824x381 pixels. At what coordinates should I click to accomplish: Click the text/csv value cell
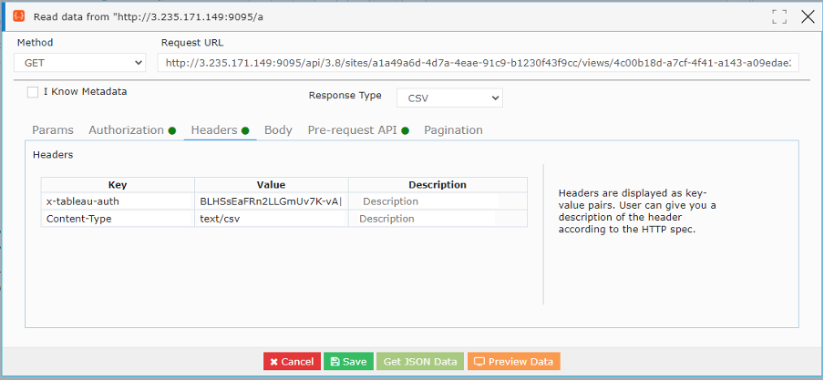271,219
